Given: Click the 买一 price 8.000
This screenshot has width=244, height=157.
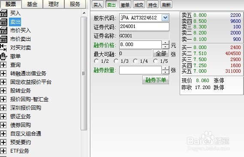Looking at the screenshot, I should [x=200, y=47].
